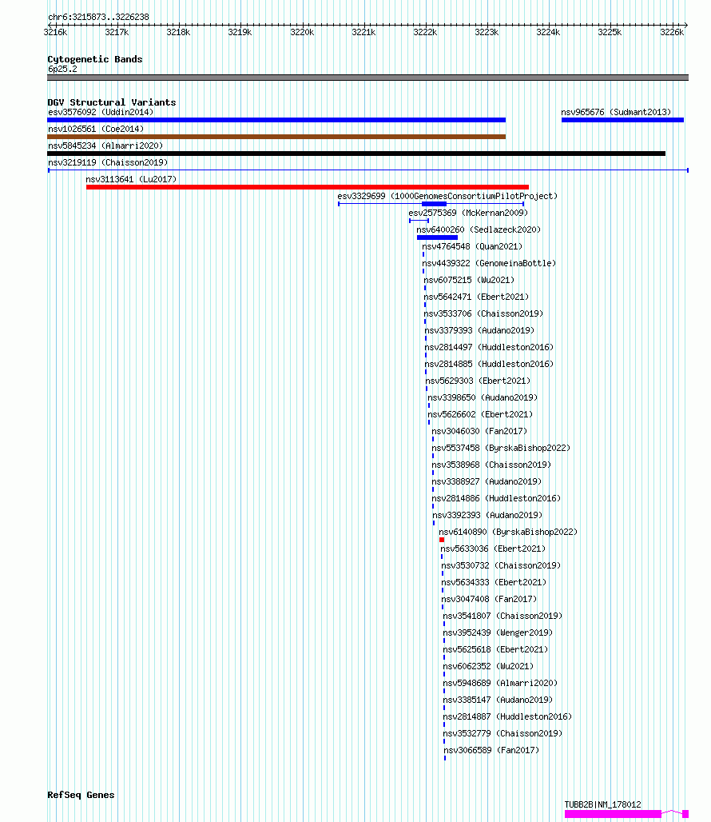Image resolution: width=711 pixels, height=822 pixels.
Task: Click nsv3047408 (Fan2017) label
Action: coord(489,599)
